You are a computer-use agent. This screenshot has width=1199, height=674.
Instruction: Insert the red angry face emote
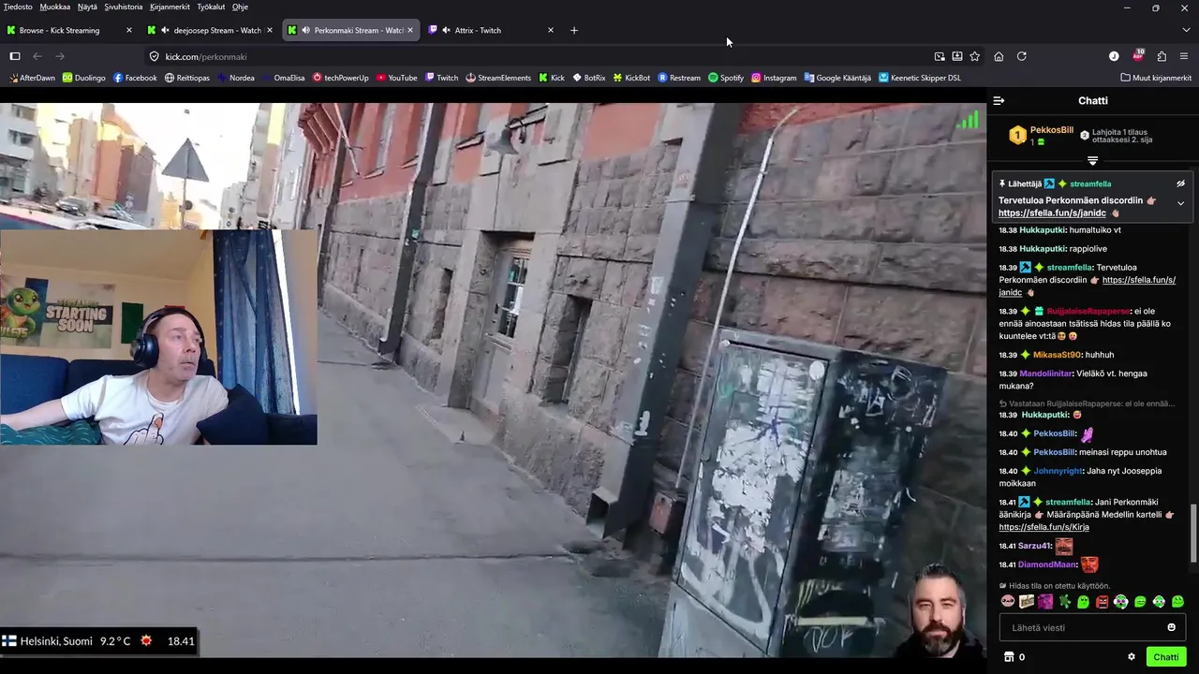pos(1103,602)
